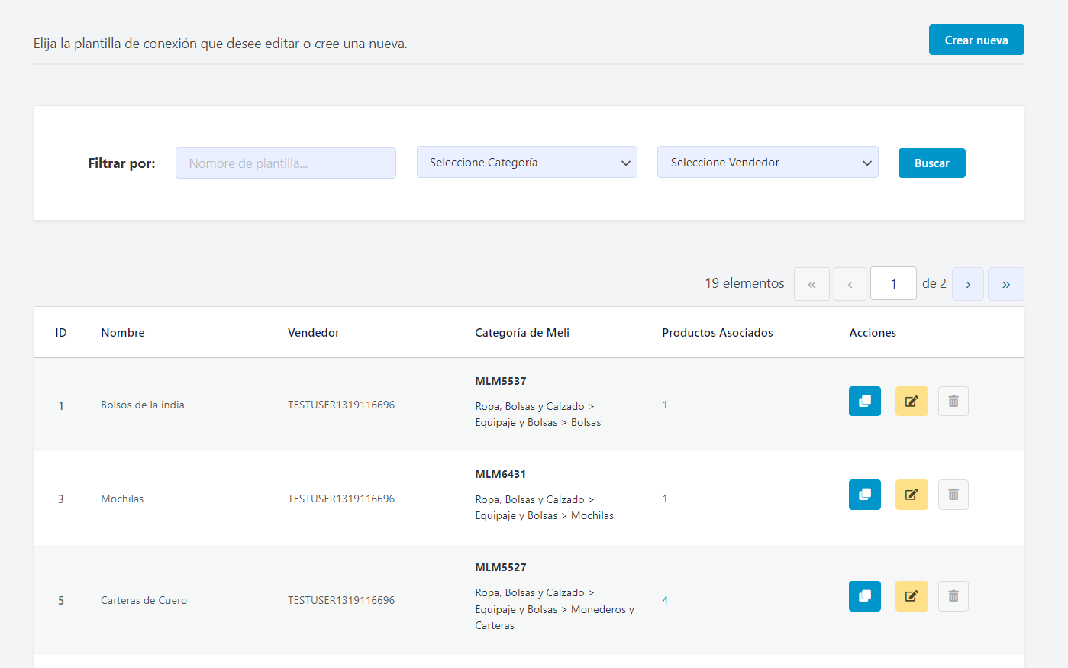This screenshot has height=668, width=1068.
Task: Click the Crear nueva button
Action: [976, 40]
